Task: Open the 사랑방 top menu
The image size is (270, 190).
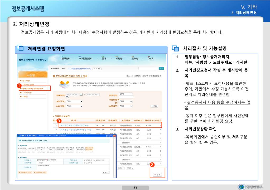Action: (119, 58)
